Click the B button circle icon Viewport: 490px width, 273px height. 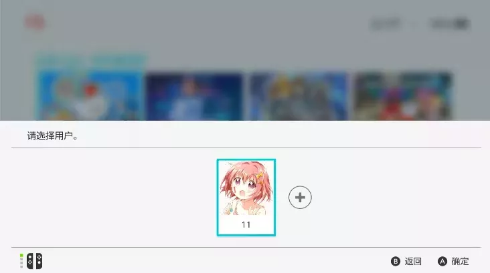[396, 261]
